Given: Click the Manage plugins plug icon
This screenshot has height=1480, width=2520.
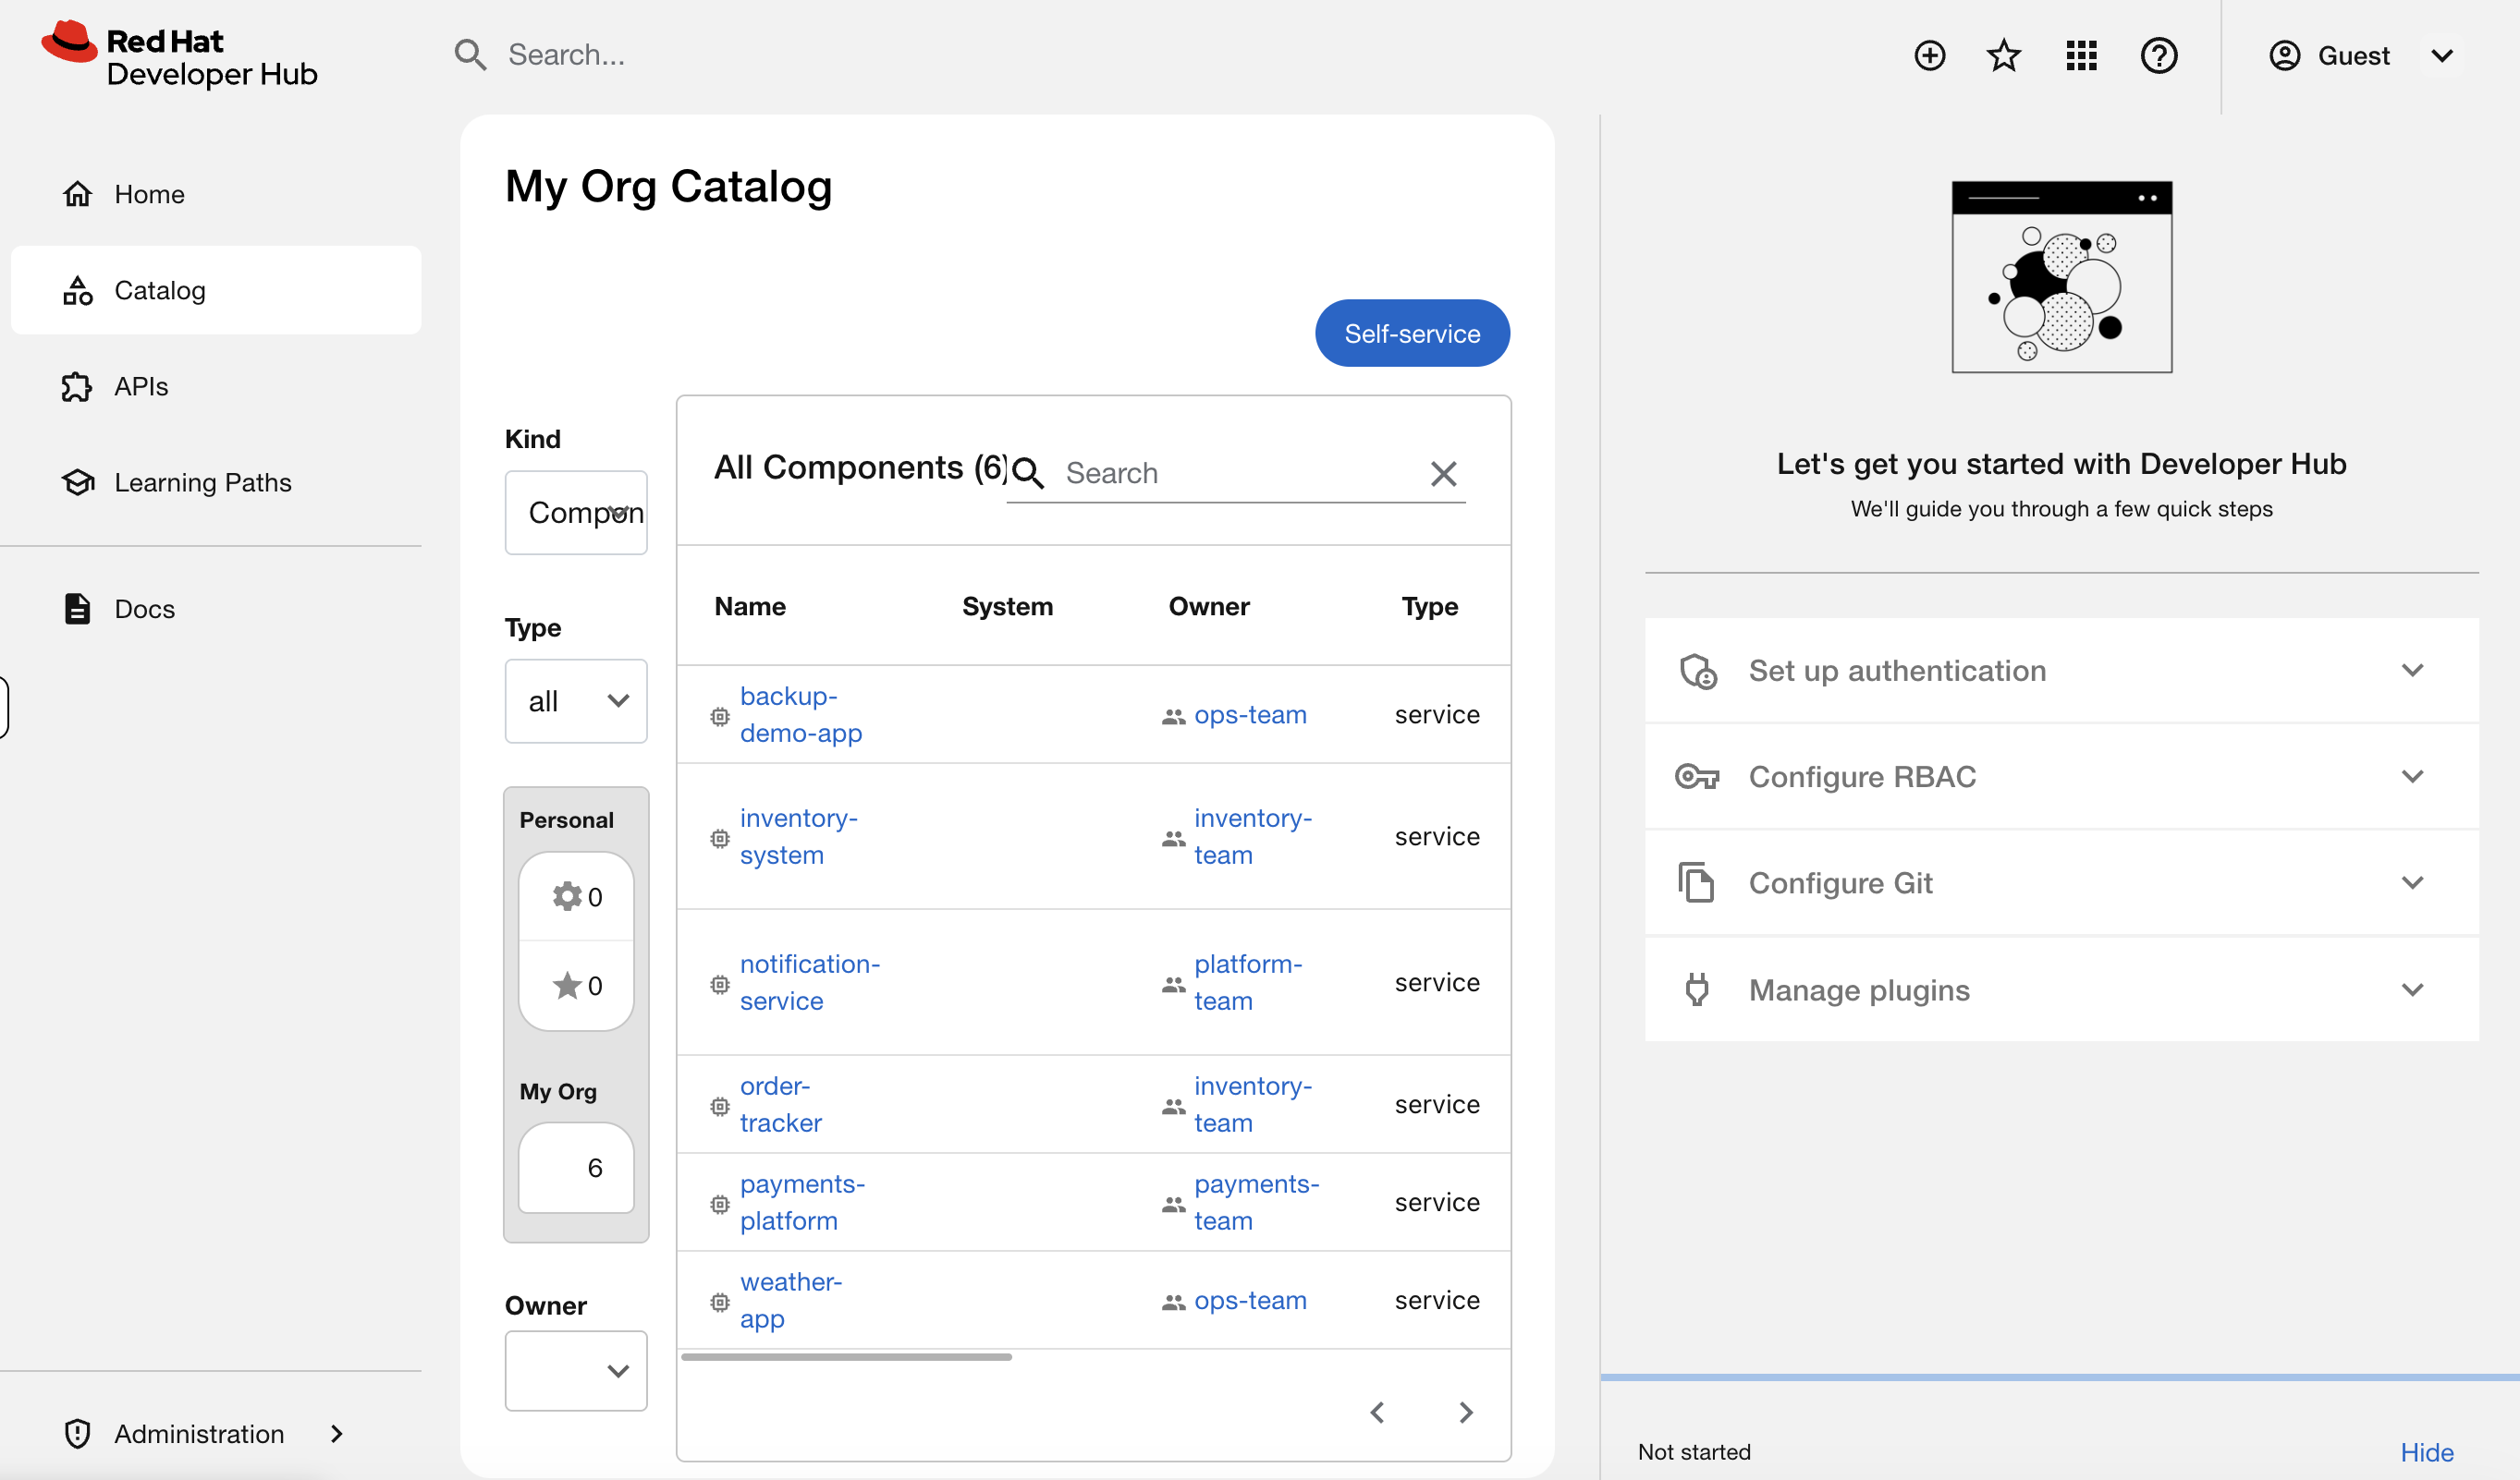Looking at the screenshot, I should pos(1697,989).
